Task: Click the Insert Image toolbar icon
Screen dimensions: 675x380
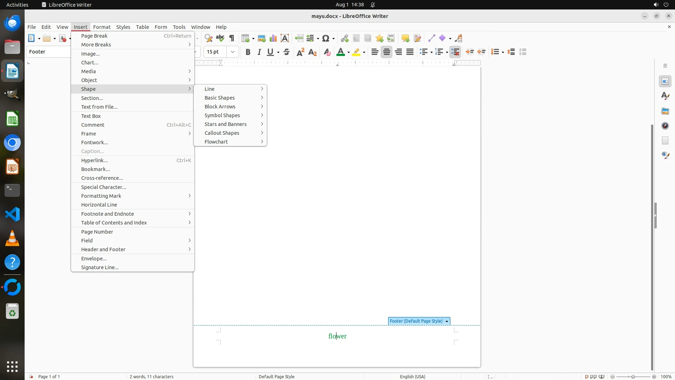Action: pyautogui.click(x=262, y=38)
